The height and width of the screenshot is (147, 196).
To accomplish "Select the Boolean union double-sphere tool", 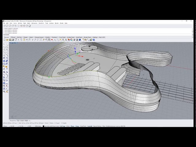I will (x=7, y=61).
